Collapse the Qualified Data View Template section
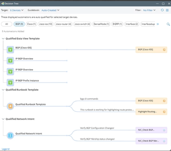171x151 pixels. click(x=3, y=39)
